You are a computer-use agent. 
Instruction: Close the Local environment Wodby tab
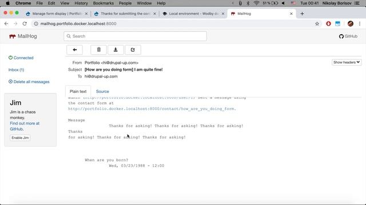(223, 14)
